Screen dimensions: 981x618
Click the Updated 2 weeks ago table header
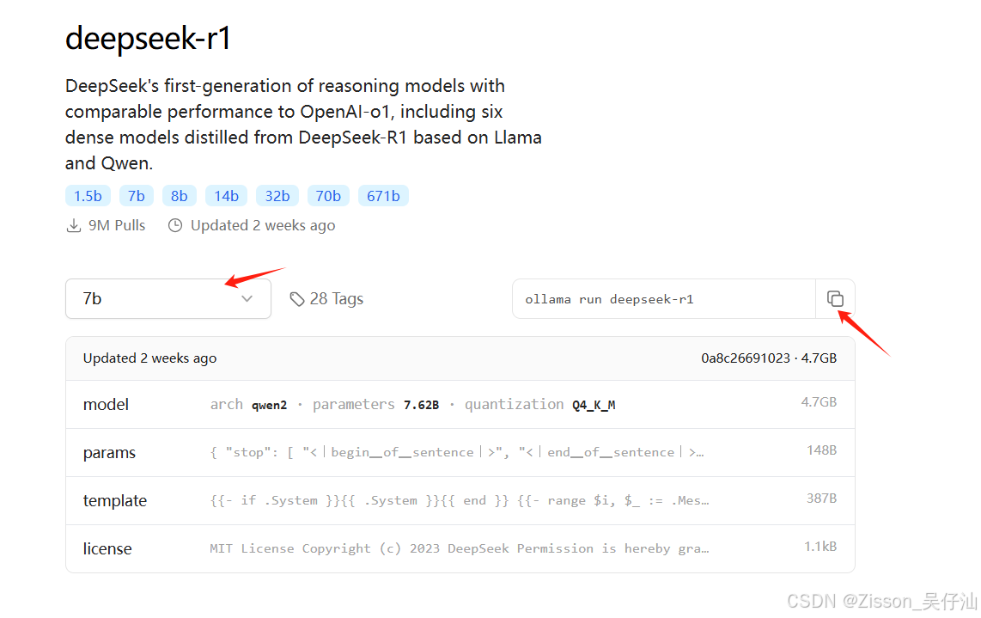(149, 358)
